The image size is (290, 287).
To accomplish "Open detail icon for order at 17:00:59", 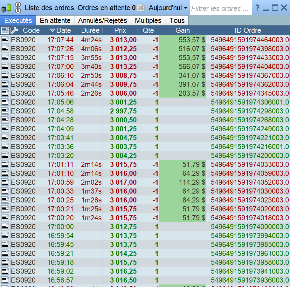I will pos(5,182).
